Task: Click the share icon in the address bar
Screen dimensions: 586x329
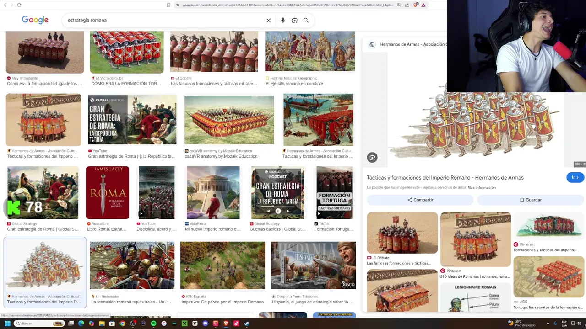Action: click(407, 5)
